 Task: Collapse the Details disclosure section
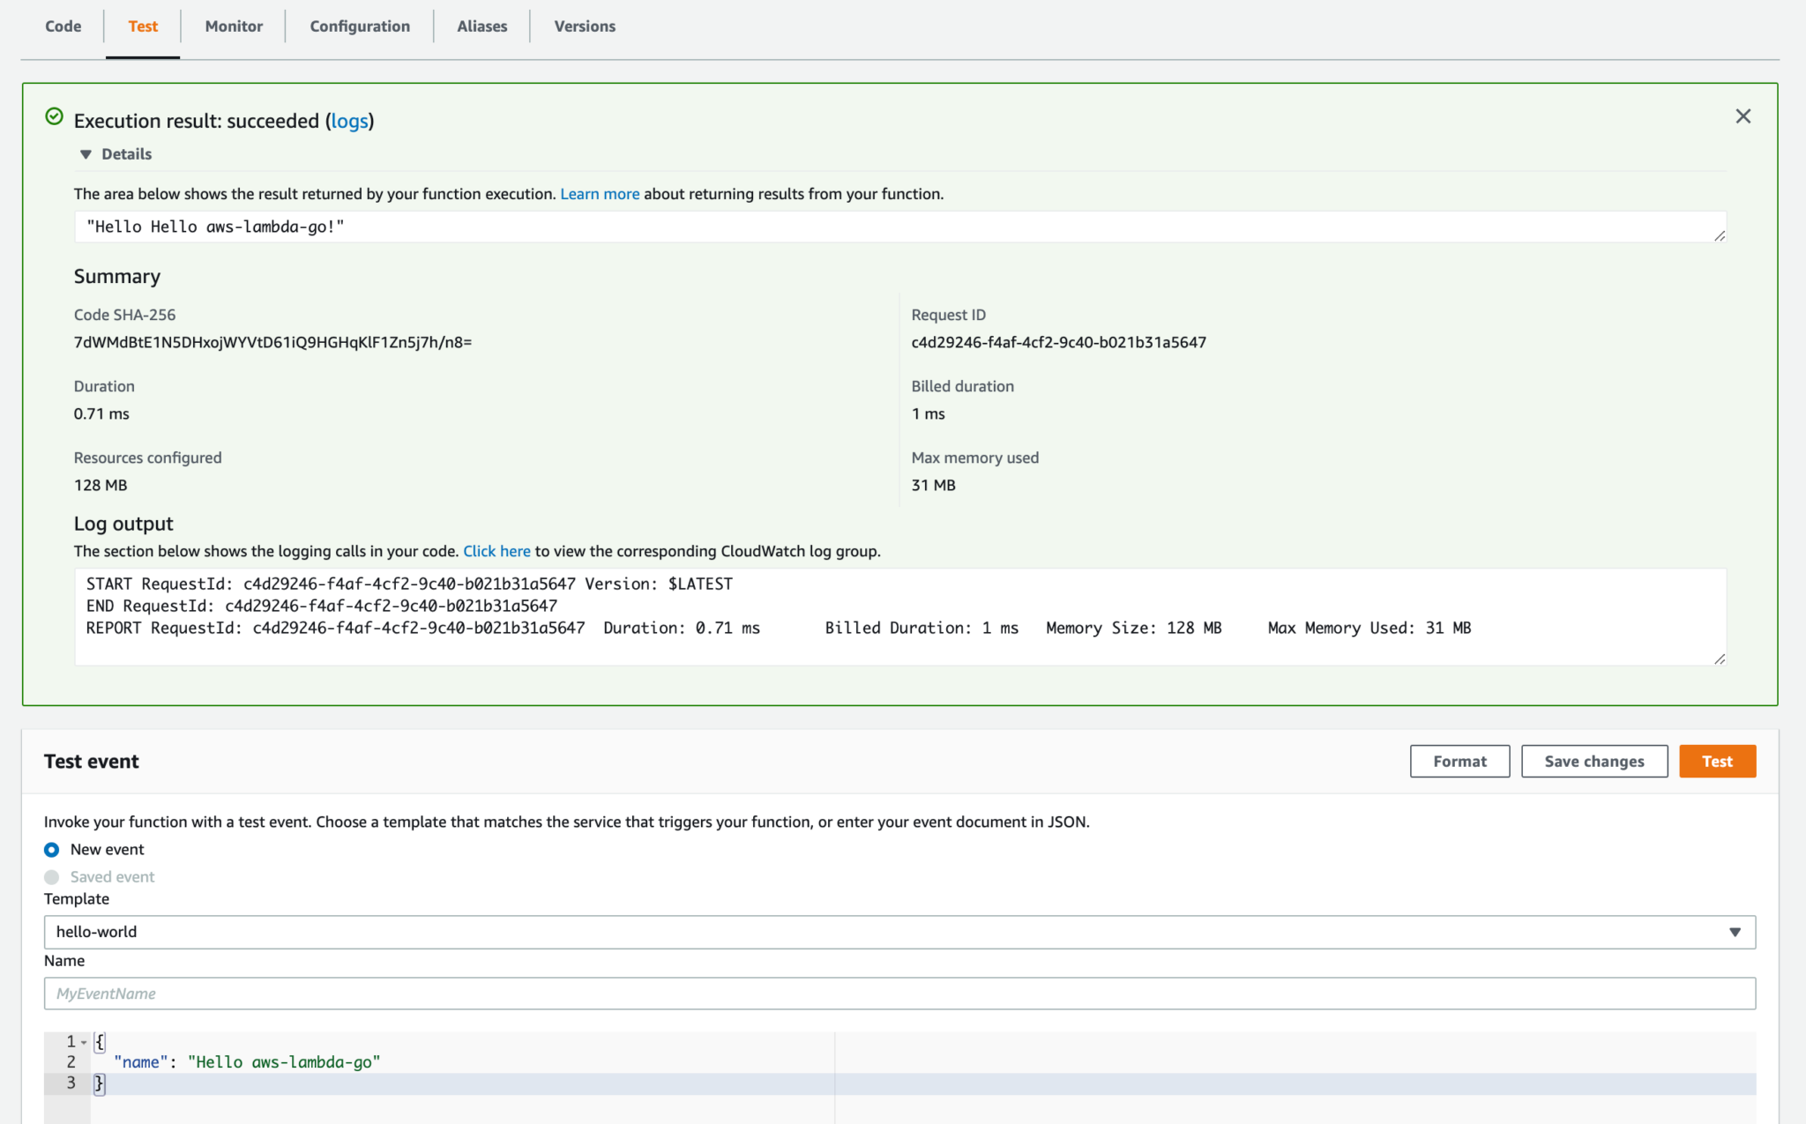coord(86,153)
